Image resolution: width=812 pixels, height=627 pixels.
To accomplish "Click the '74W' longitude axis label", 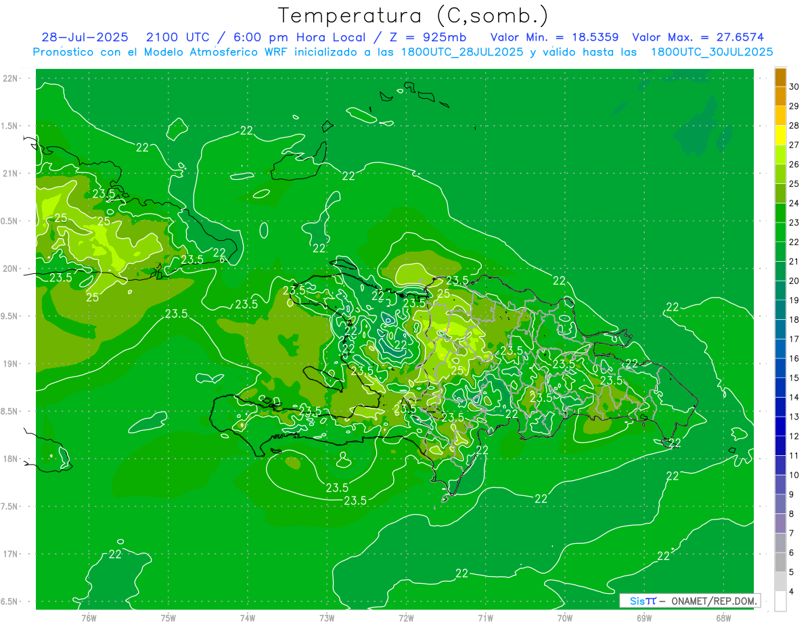I will click(x=248, y=618).
